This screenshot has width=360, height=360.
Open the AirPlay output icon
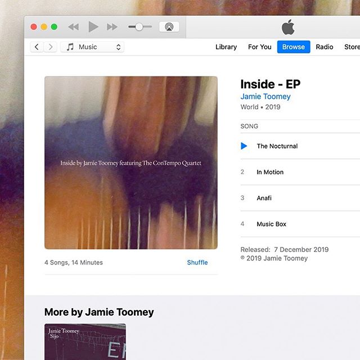click(x=169, y=27)
